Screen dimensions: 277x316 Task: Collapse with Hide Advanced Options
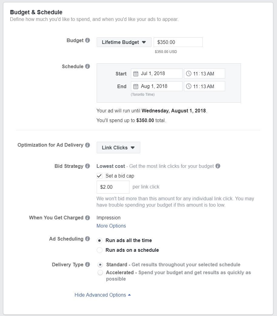click(x=102, y=295)
